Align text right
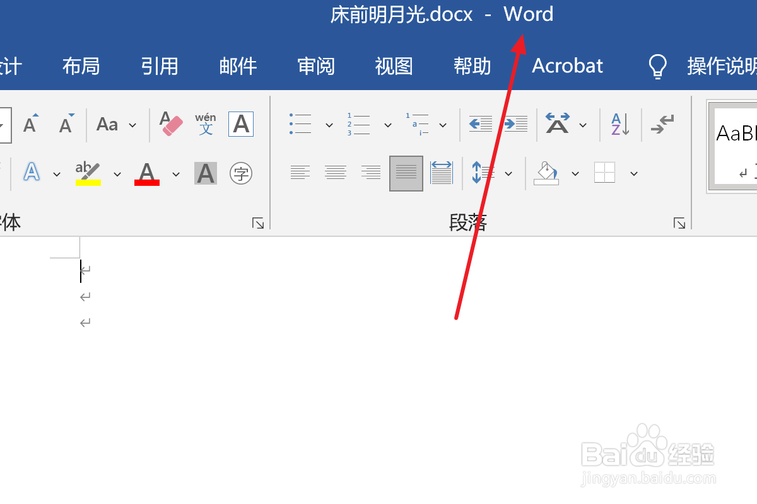The width and height of the screenshot is (757, 504). (x=371, y=172)
